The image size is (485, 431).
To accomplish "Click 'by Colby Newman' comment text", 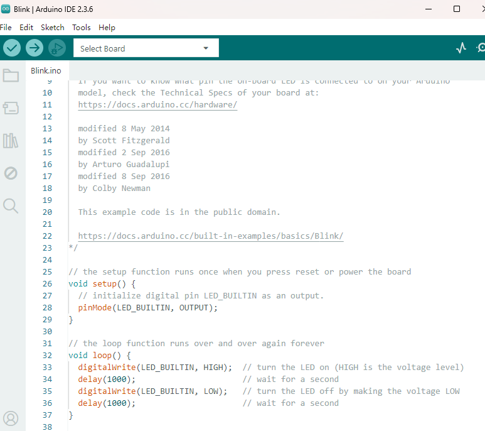I will pos(114,188).
